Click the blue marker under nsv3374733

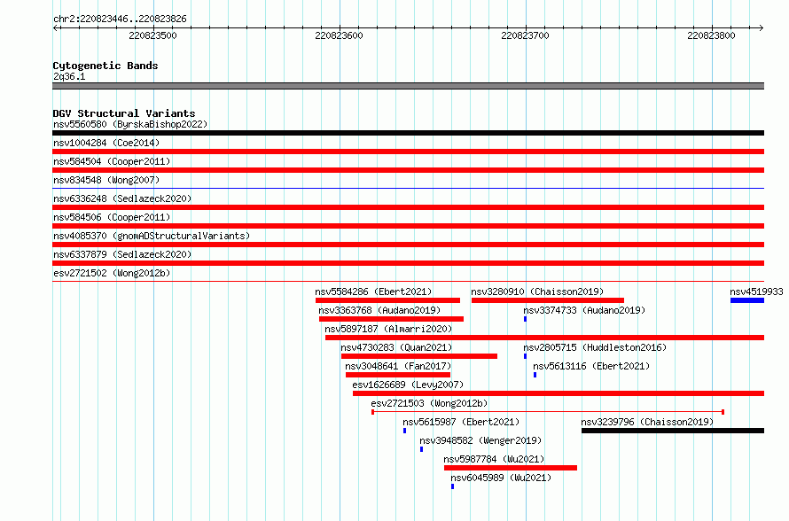tap(526, 319)
